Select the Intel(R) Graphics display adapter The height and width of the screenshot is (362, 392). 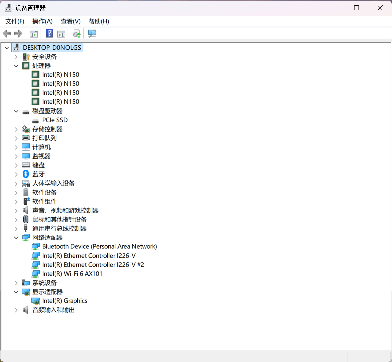tap(65, 301)
